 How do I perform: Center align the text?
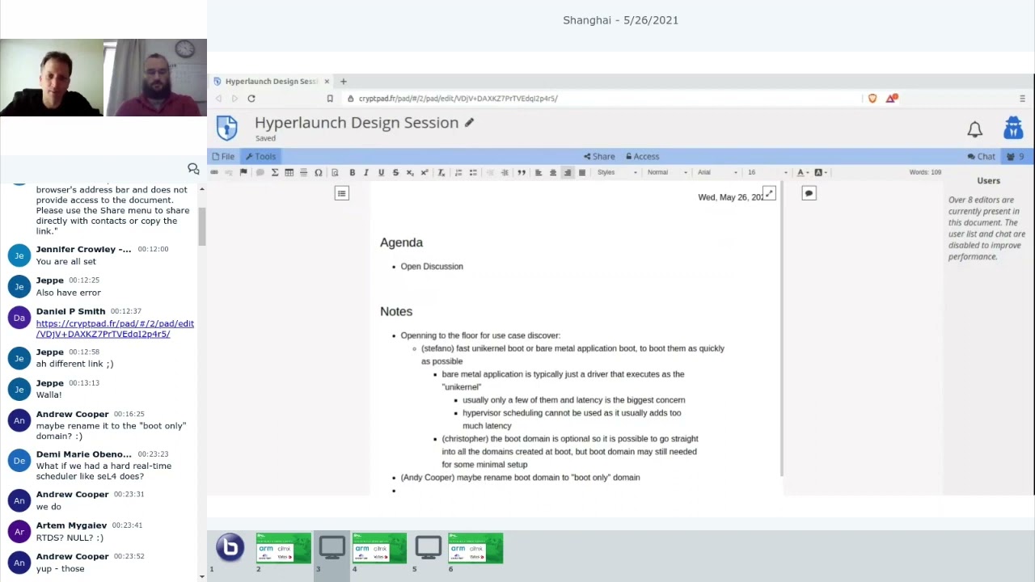point(553,172)
